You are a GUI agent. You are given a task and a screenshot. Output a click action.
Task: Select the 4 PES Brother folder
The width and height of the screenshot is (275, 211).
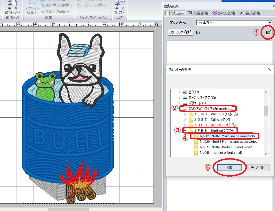pos(212,131)
